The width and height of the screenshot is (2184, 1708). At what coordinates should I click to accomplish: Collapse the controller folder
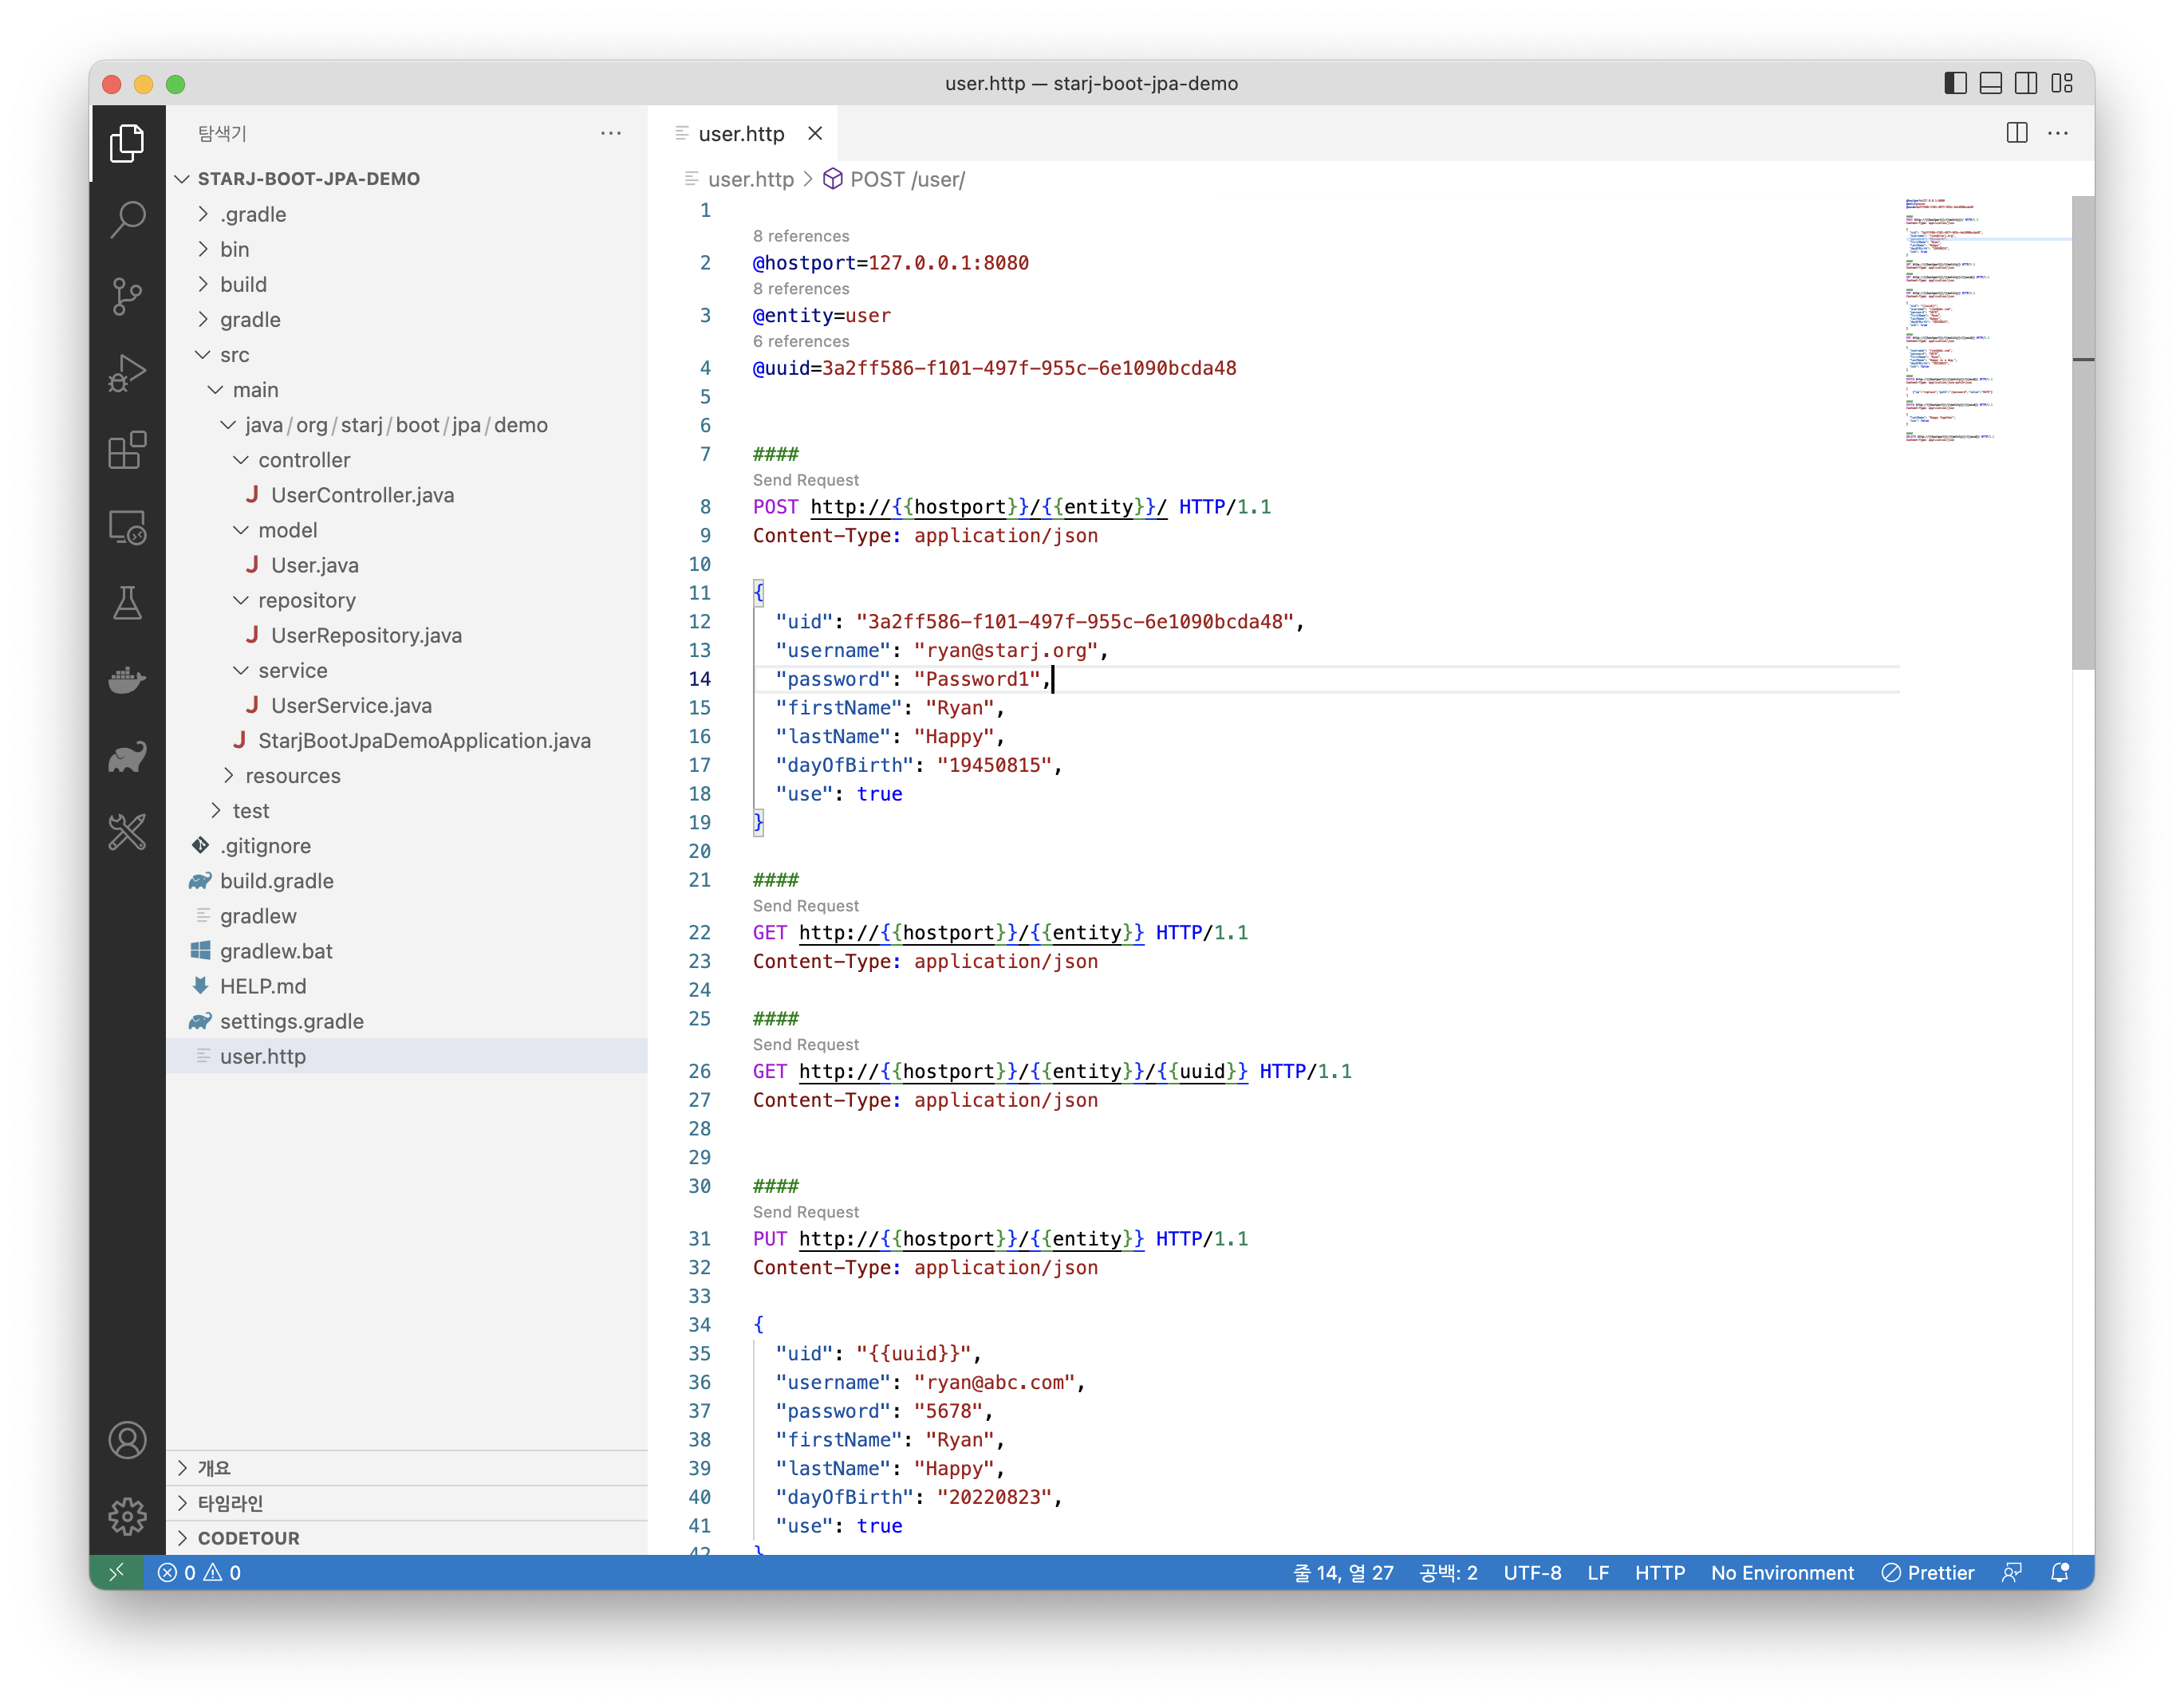304,460
